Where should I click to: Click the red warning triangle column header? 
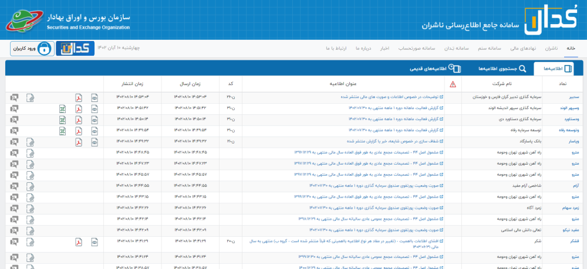453,84
